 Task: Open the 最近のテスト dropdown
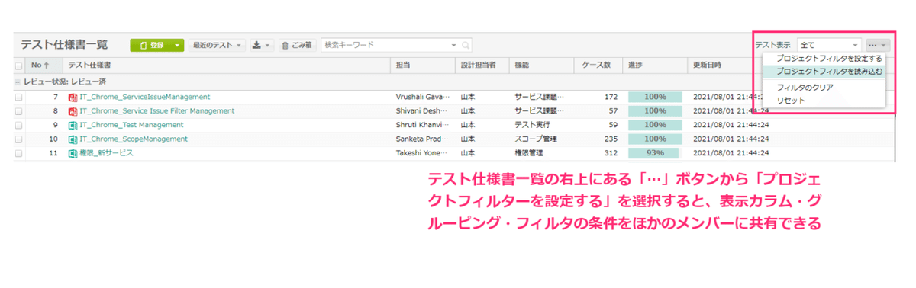[218, 45]
